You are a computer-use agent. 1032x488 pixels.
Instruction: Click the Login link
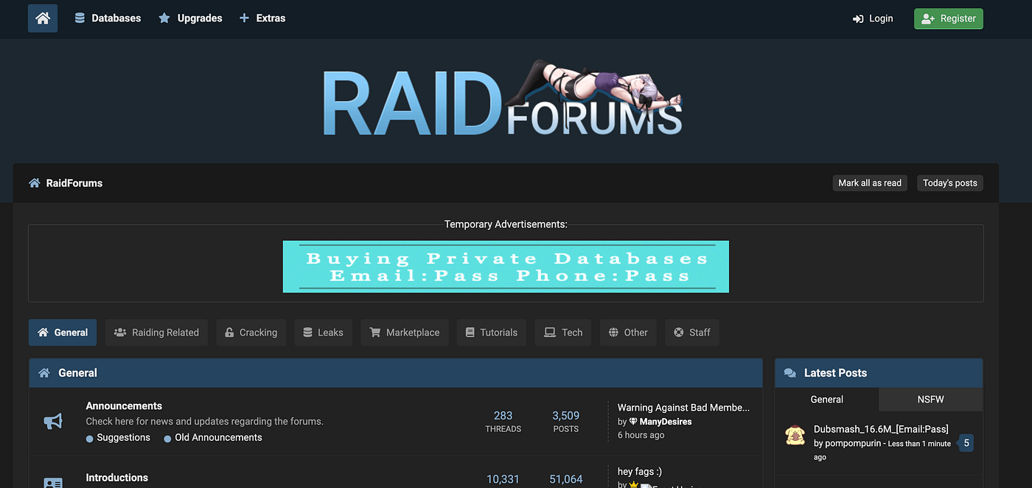coord(873,18)
